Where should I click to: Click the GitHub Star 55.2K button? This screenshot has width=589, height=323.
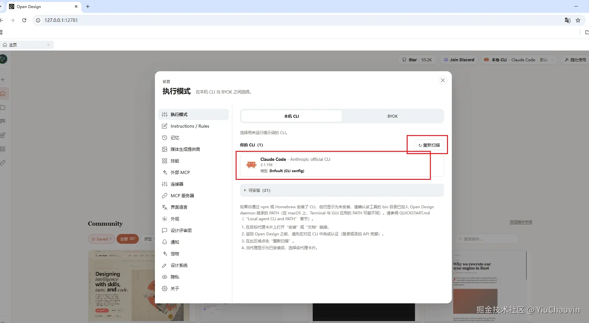(417, 60)
